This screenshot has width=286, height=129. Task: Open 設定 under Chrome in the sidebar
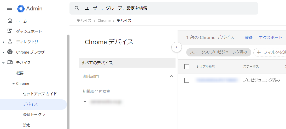(27, 125)
